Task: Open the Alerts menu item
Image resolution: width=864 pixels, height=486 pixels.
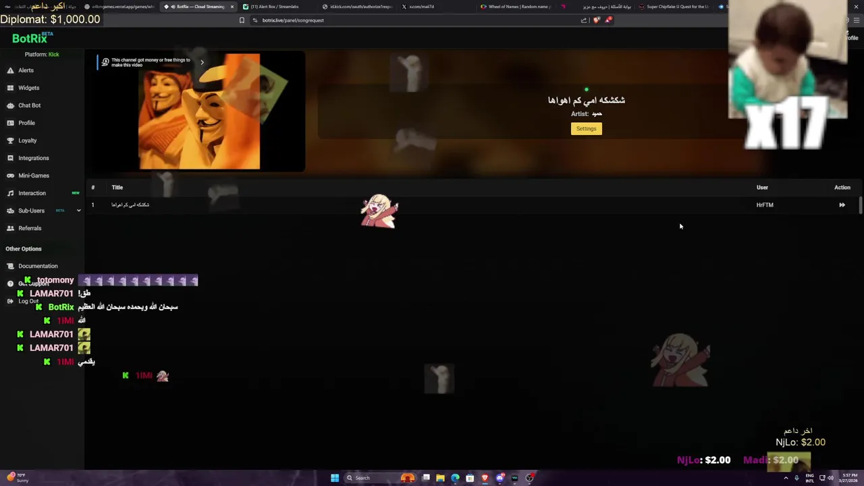Action: [26, 70]
